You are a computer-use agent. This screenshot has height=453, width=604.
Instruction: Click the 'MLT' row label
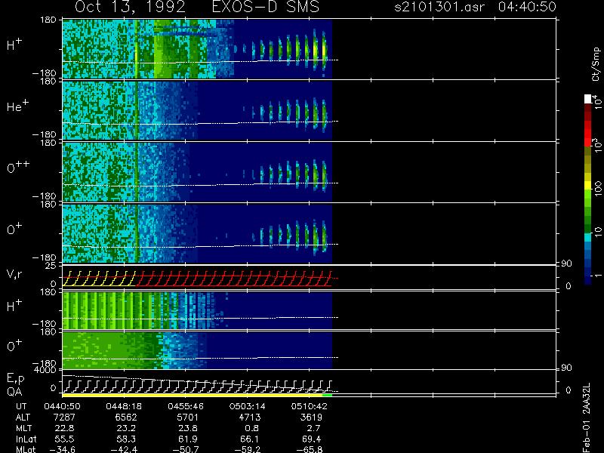(x=24, y=428)
